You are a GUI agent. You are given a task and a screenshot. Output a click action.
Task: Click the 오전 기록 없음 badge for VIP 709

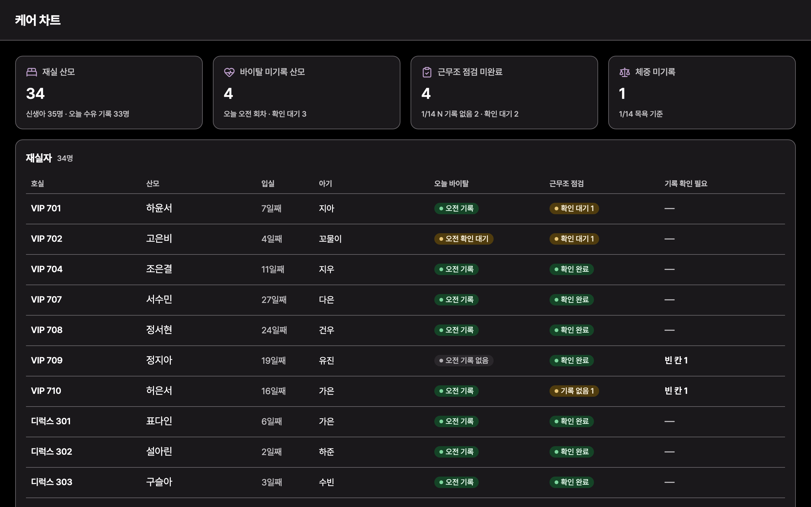click(x=464, y=361)
